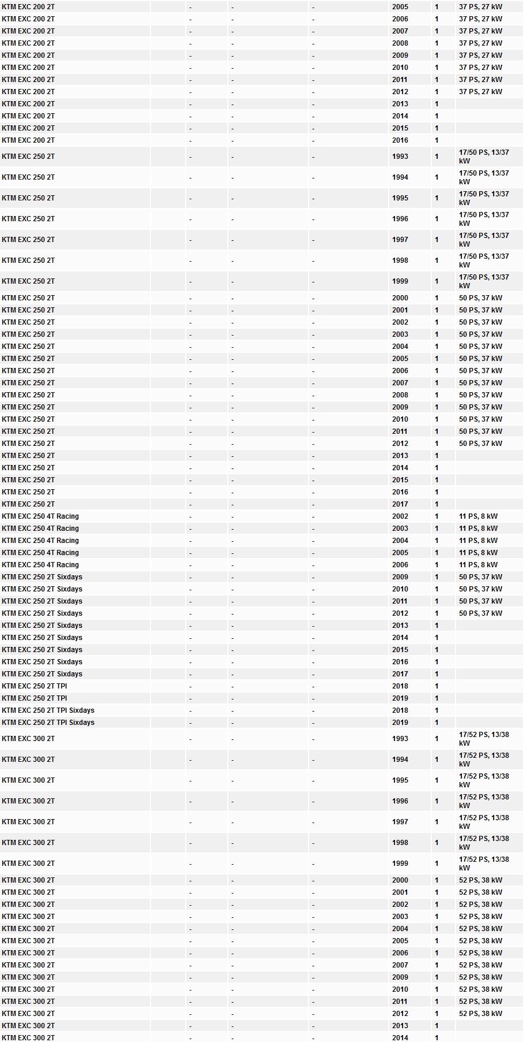The height and width of the screenshot is (1042, 523).
Task: Click KTM EXC 300 2T 1993 model name
Action: click(28, 739)
